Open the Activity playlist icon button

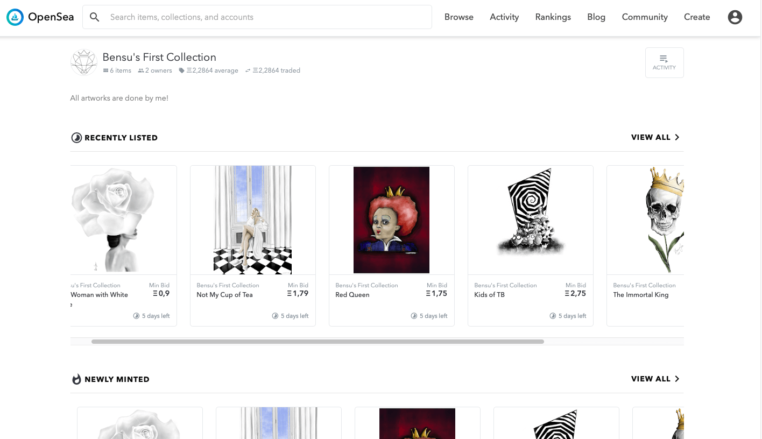click(664, 62)
